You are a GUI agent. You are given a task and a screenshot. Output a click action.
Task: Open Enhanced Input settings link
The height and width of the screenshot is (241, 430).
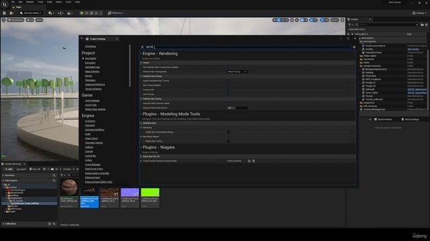pos(93,178)
